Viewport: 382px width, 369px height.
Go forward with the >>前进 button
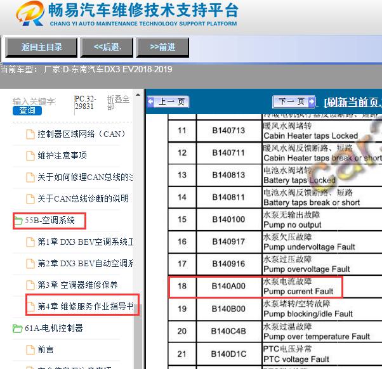tap(162, 47)
